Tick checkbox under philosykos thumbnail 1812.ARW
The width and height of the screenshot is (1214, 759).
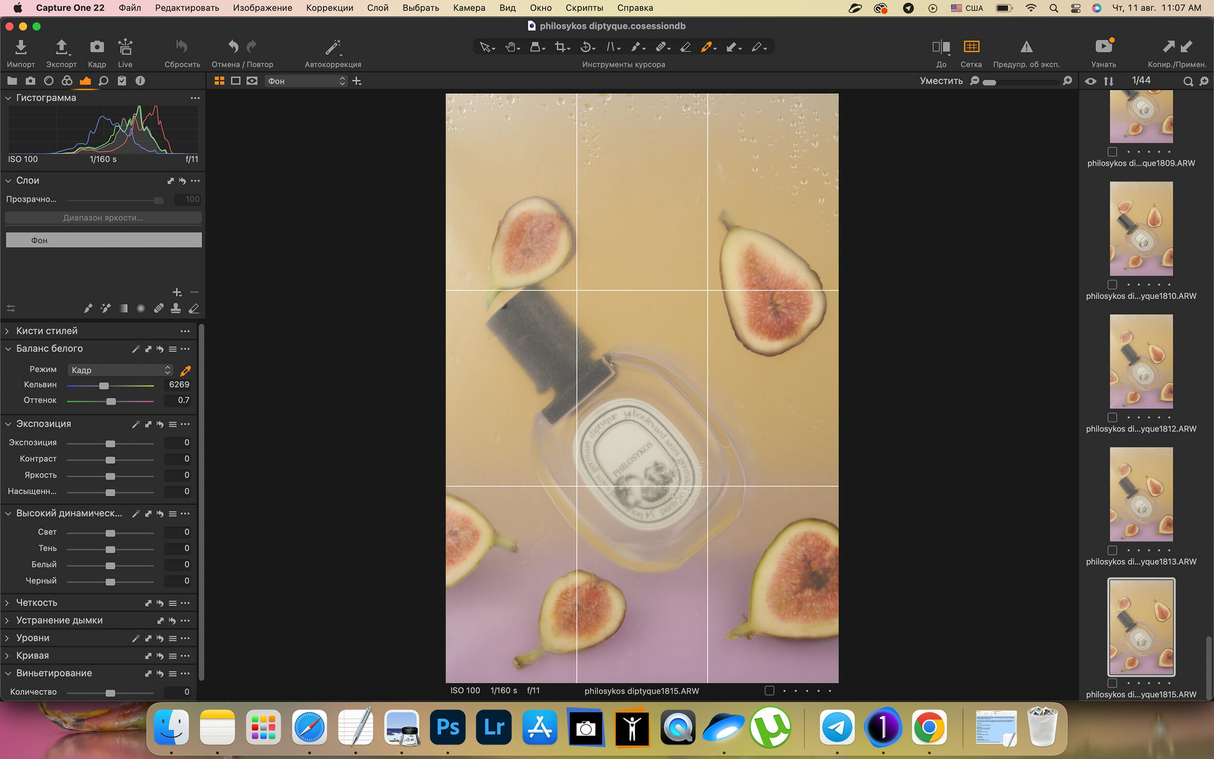coord(1112,418)
